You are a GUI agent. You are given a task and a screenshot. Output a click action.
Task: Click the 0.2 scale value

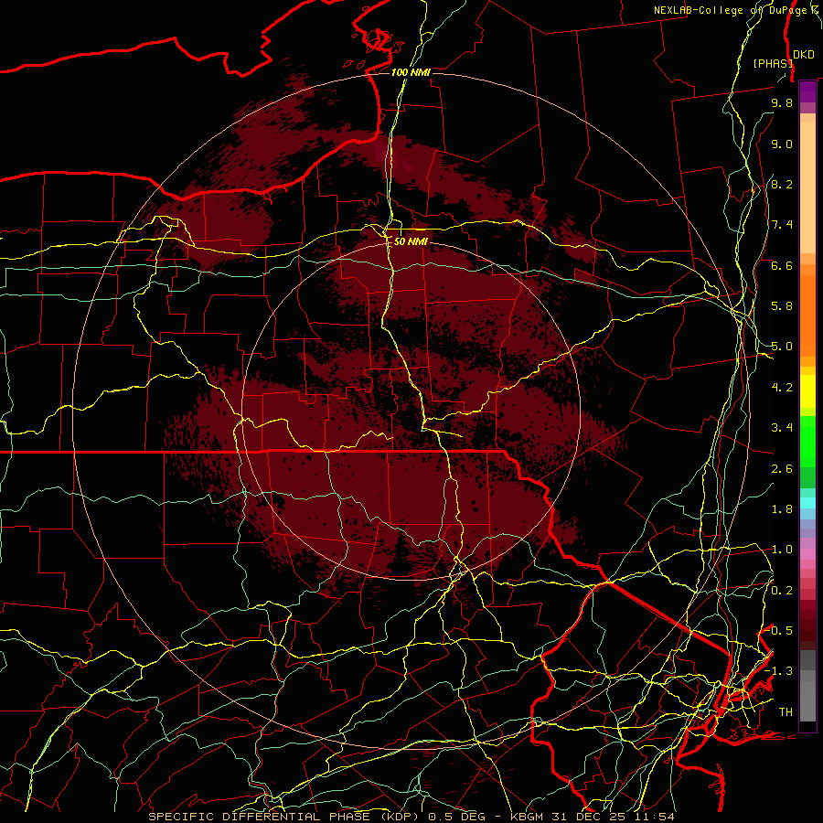coord(782,591)
